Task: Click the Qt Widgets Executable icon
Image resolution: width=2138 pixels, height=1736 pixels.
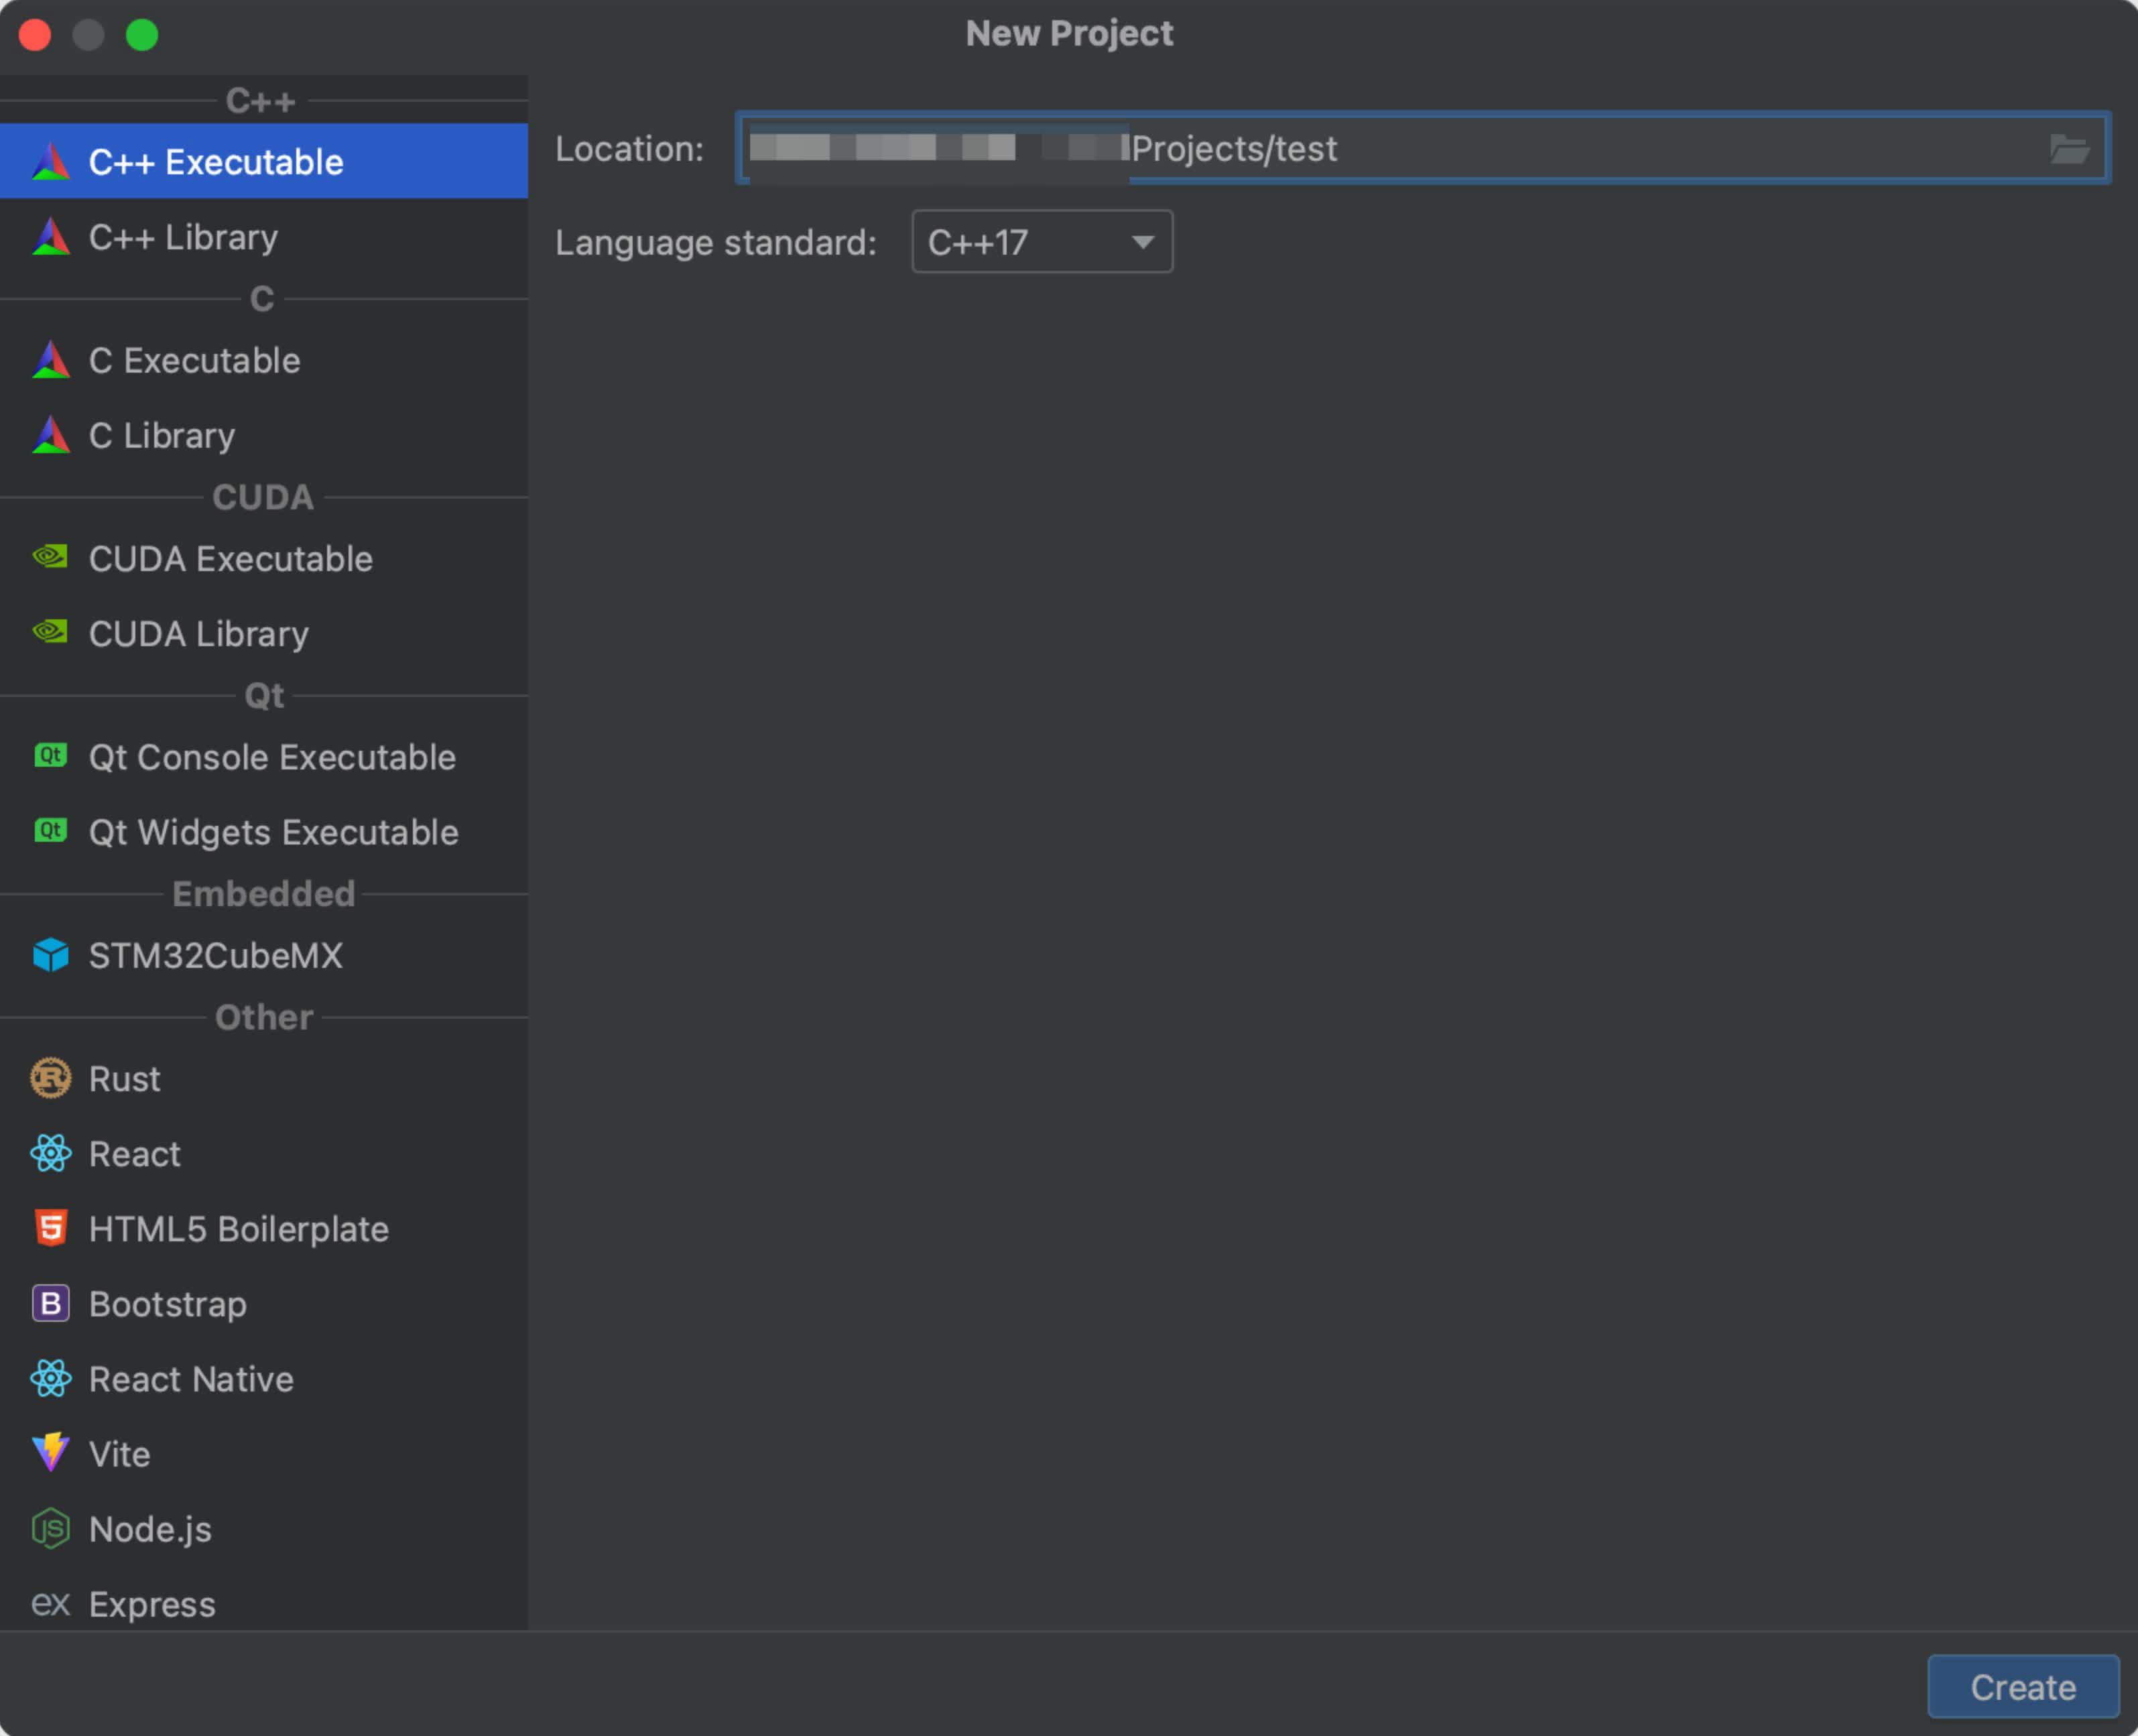Action: click(50, 831)
